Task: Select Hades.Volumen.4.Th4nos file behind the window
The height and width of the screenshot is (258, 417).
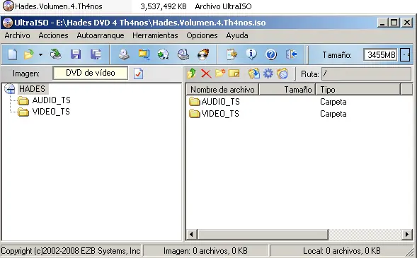Action: [x=59, y=6]
